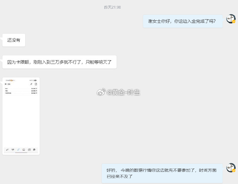Image resolution: width=238 pixels, height=184 pixels.
Task: Tap hamburger menu icon in phone screenshot
Action: point(6,84)
